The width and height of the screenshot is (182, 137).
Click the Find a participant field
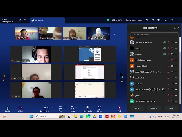point(154,35)
